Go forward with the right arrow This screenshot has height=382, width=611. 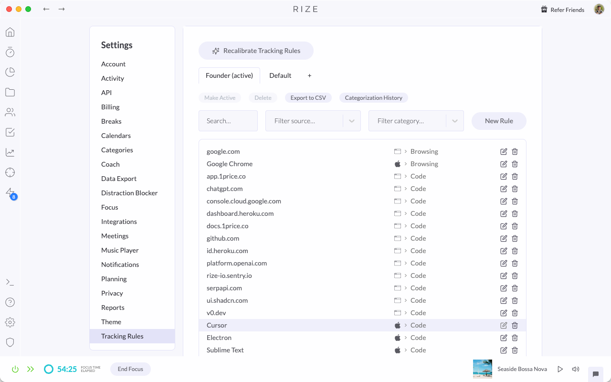pyautogui.click(x=62, y=9)
